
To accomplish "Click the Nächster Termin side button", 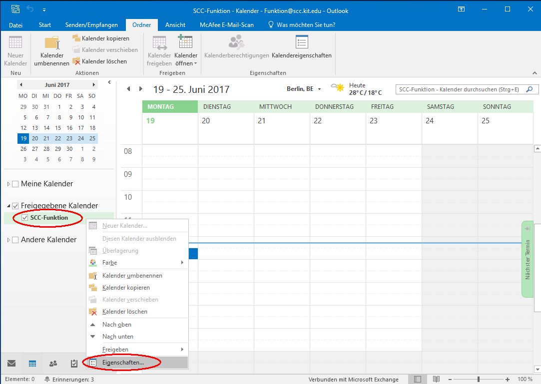I will 528,259.
